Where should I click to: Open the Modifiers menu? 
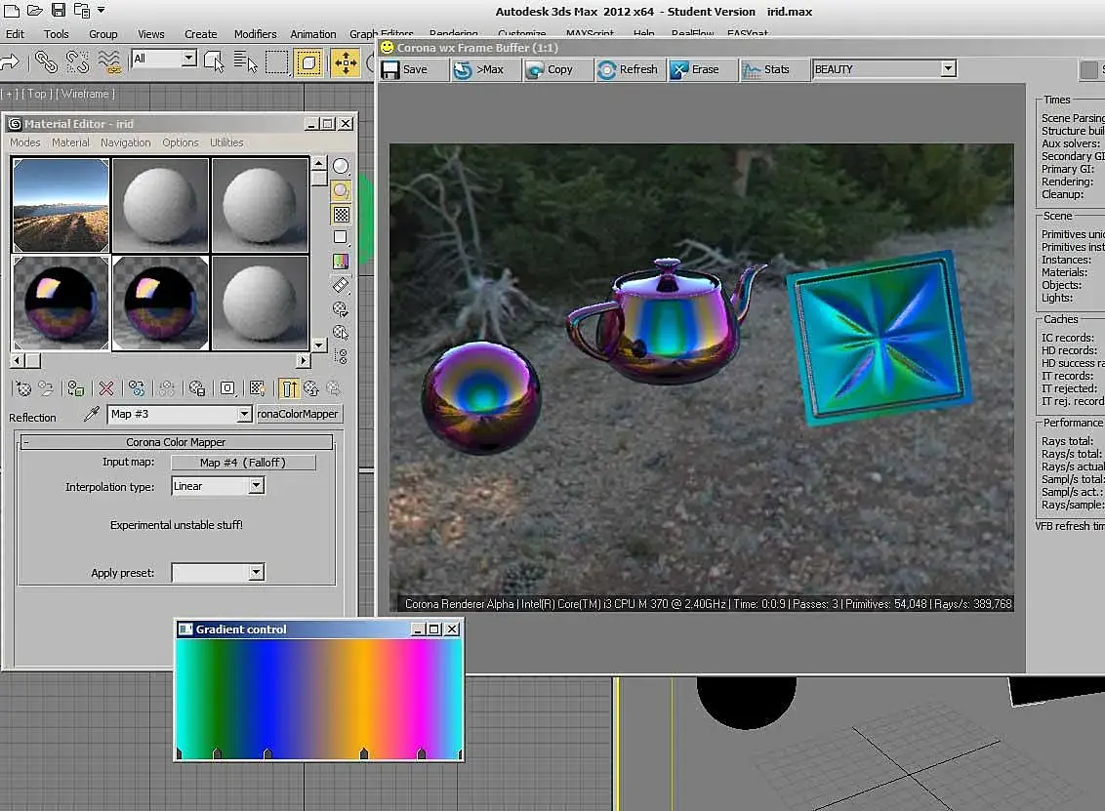pyautogui.click(x=255, y=34)
